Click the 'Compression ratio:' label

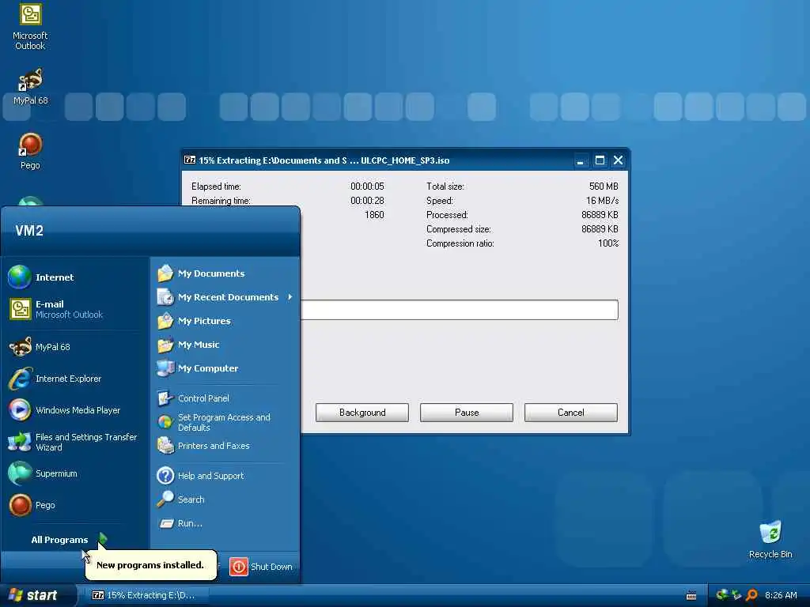(460, 243)
